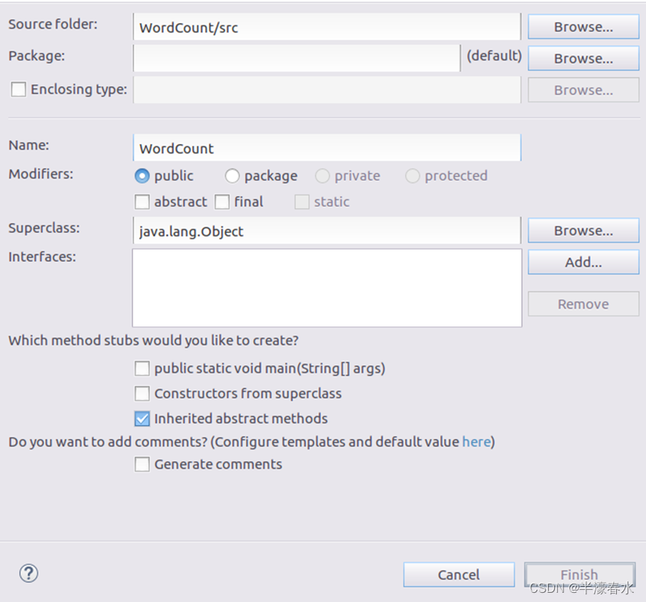Open the 'here' templates configuration link

(476, 442)
